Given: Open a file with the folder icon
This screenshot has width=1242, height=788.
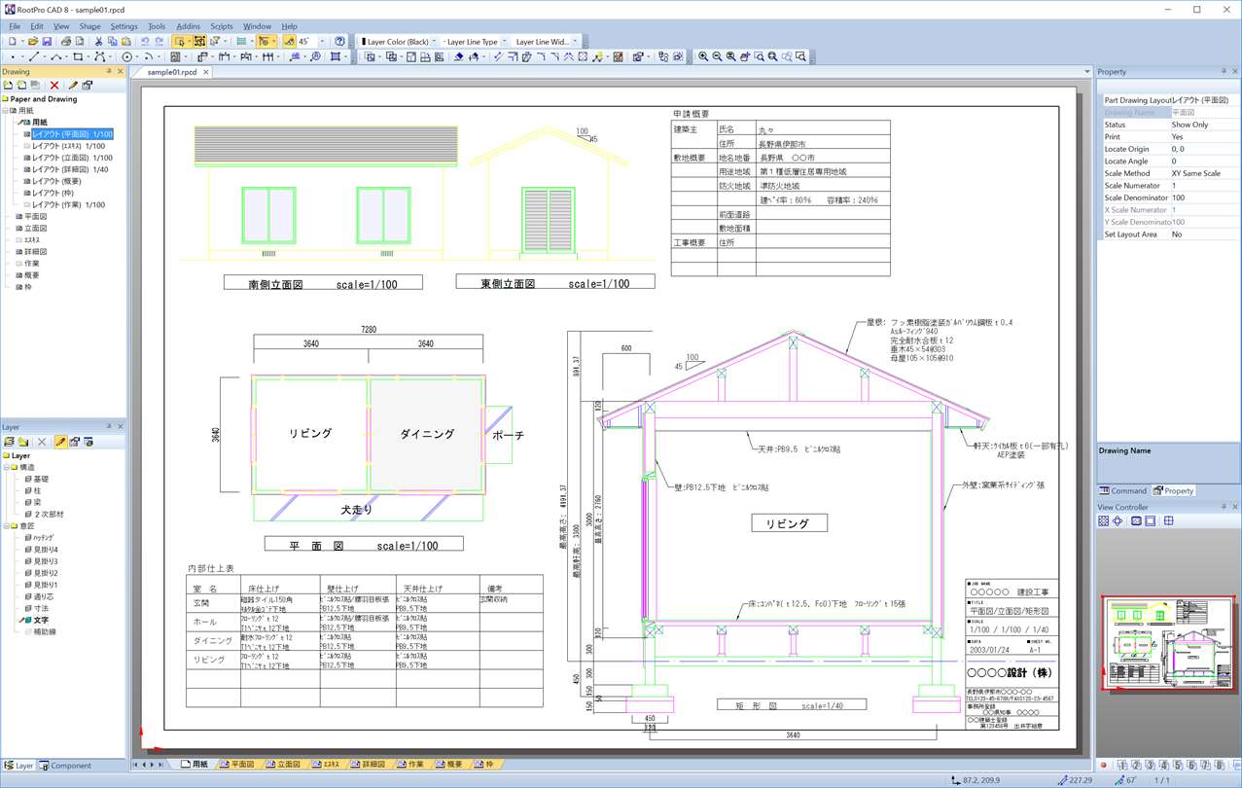Looking at the screenshot, I should click(32, 42).
